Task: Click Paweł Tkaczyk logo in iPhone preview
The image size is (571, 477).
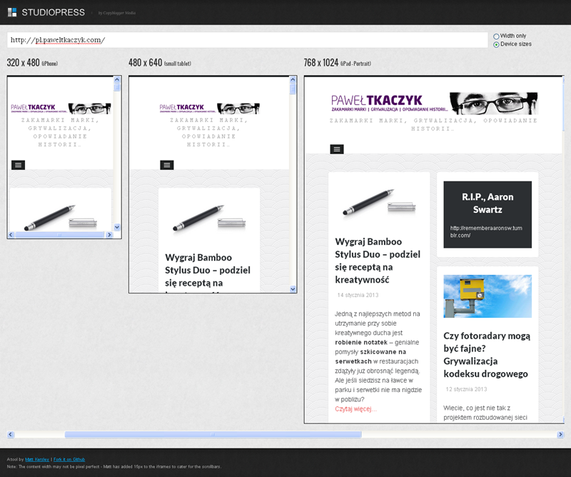Action: point(61,109)
